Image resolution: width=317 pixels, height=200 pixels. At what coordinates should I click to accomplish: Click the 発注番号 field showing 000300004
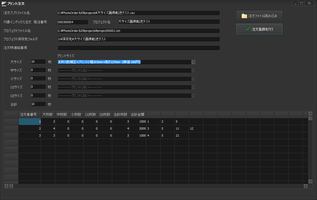pos(73,22)
